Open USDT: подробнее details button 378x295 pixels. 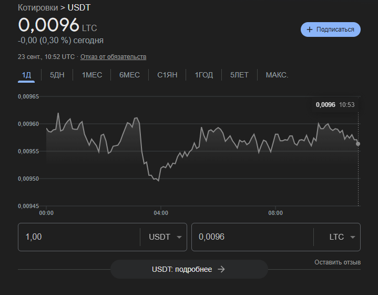click(189, 269)
